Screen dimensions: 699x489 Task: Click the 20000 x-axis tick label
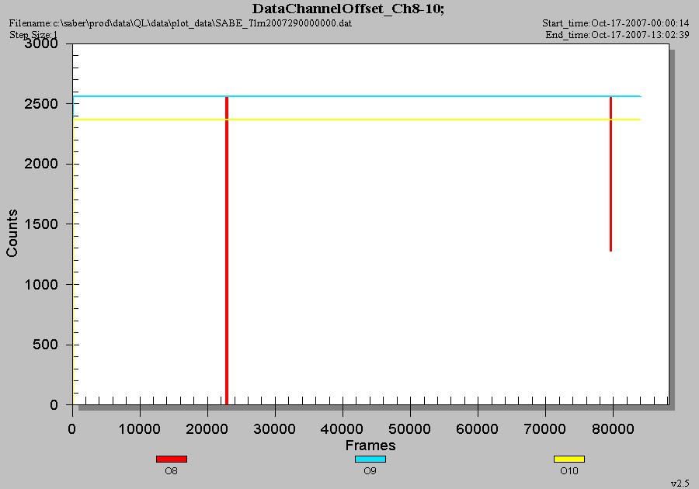point(207,429)
